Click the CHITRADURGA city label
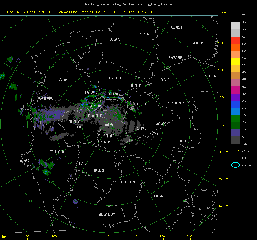This screenshot has height=240, width=257. pos(155,196)
